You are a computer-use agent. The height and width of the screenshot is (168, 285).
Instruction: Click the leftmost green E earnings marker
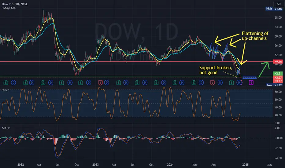6,83
